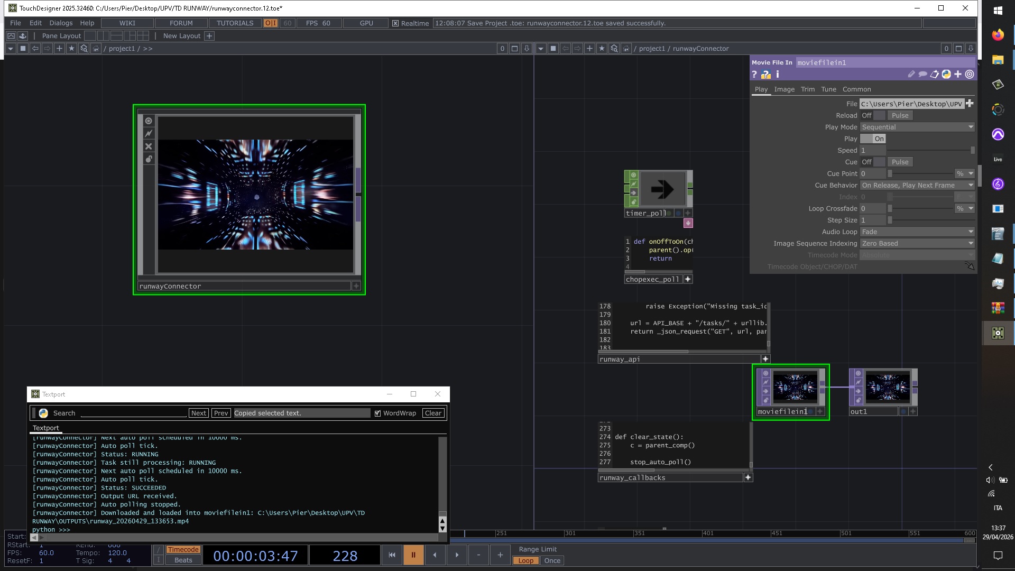Viewport: 1015px width, 571px height.
Task: Add a new layout with plus button
Action: [x=209, y=36]
